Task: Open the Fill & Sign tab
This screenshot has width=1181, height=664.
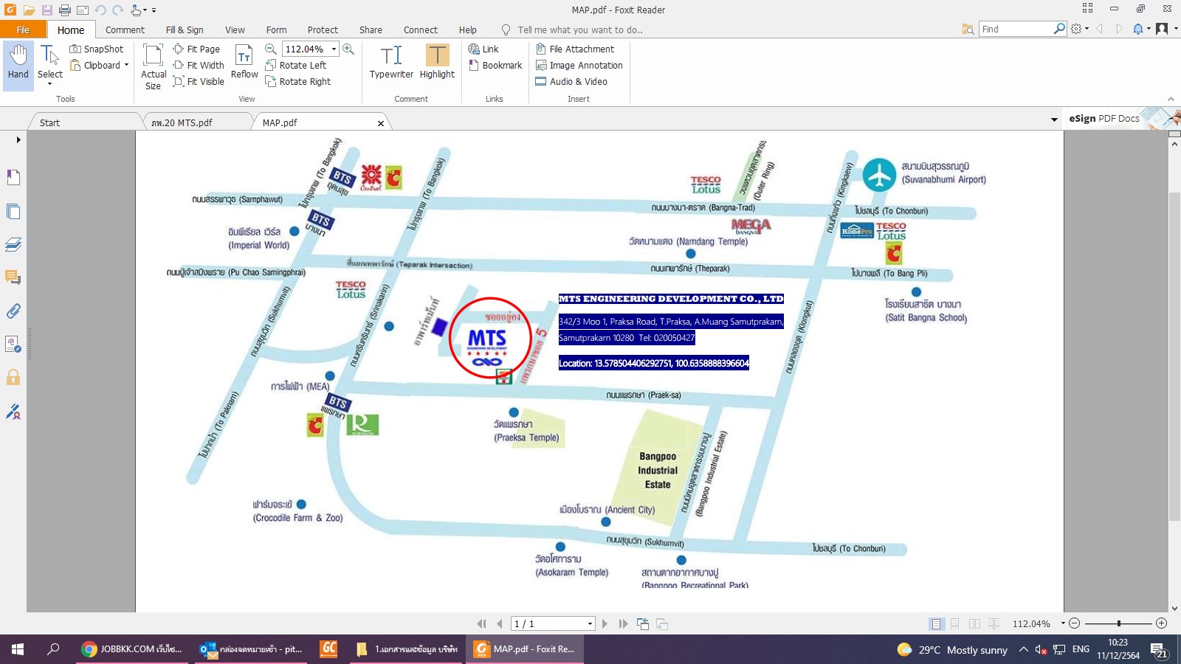Action: point(185,30)
